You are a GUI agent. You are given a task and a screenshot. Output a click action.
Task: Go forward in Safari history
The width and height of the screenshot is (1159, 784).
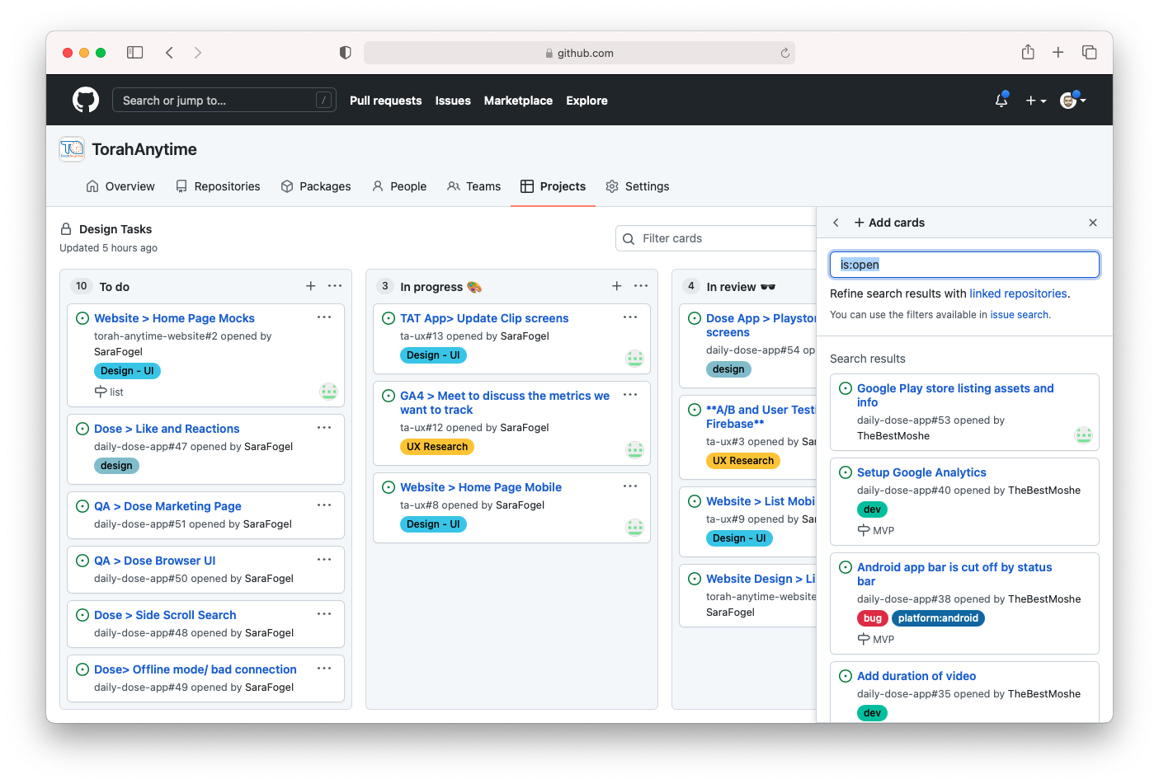pos(198,53)
